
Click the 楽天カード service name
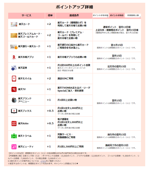24,24
